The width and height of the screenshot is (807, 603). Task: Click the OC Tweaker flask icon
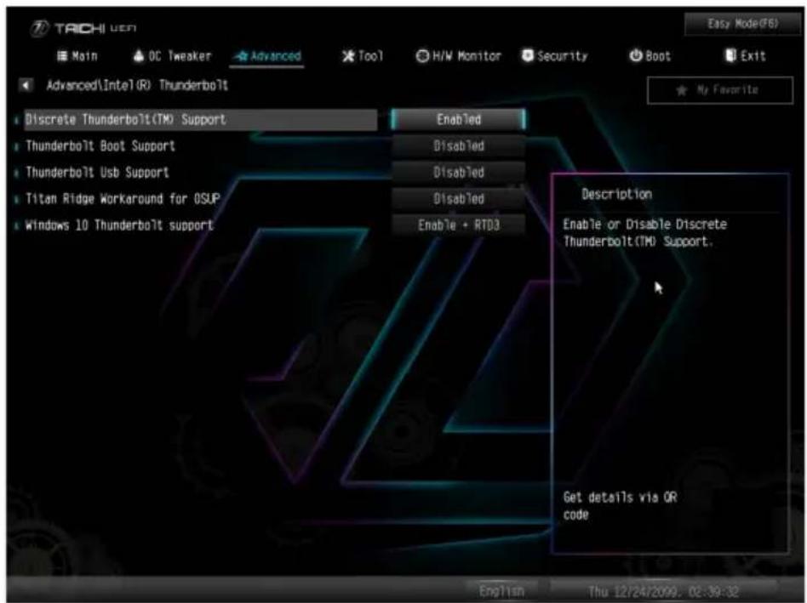tap(139, 55)
